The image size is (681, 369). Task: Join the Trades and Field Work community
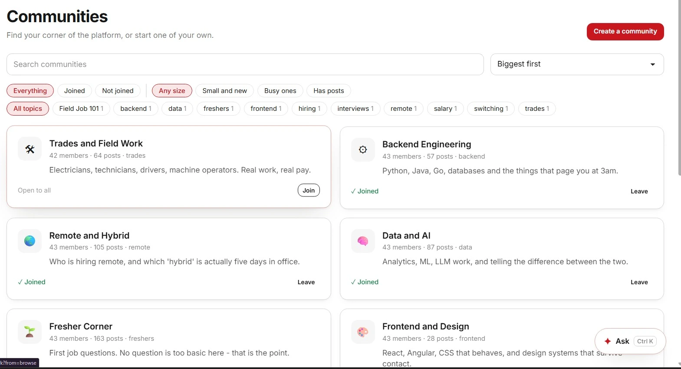[x=309, y=190]
